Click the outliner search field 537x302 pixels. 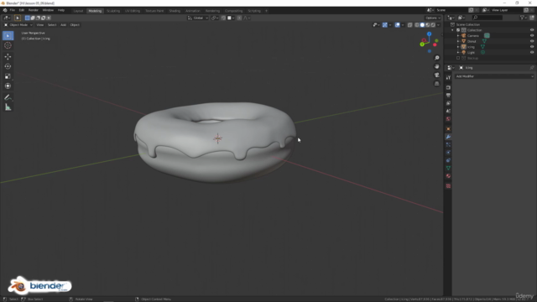[x=487, y=18]
